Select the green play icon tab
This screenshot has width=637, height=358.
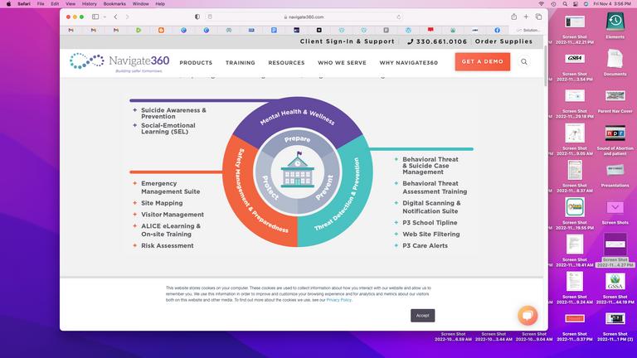coord(139,30)
